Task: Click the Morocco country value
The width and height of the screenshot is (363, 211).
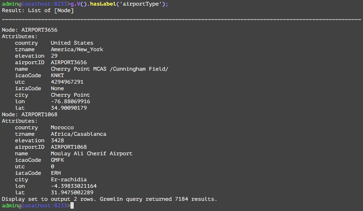Action: [x=62, y=127]
